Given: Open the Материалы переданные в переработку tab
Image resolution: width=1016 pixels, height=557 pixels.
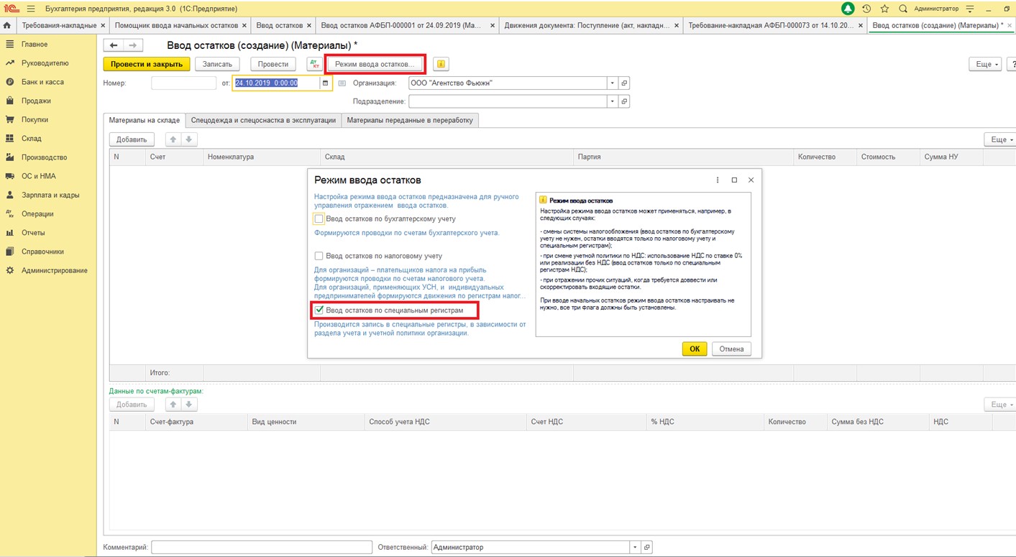Looking at the screenshot, I should tap(410, 120).
